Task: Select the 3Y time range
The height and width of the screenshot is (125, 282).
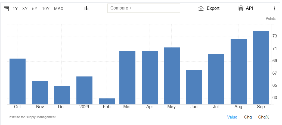Action: tap(25, 9)
